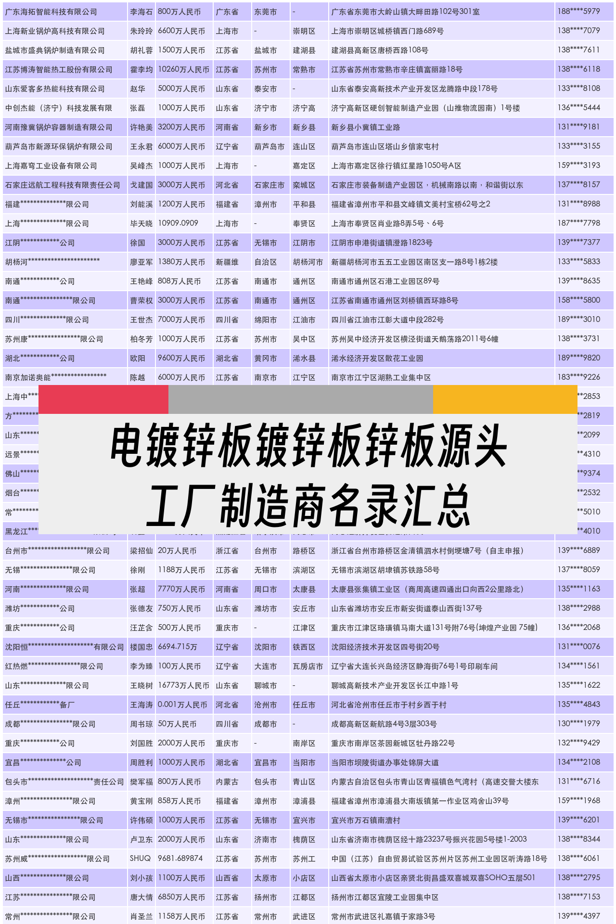Click phone number 135****1163
The image size is (616, 924).
pos(579,589)
